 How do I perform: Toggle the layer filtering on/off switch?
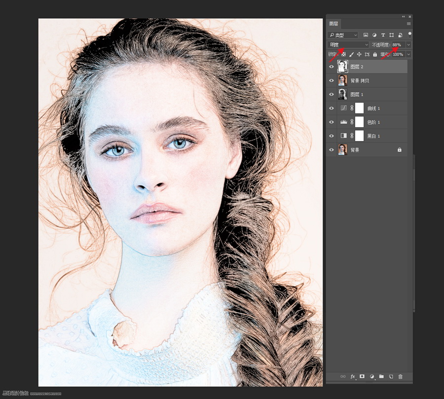click(409, 35)
